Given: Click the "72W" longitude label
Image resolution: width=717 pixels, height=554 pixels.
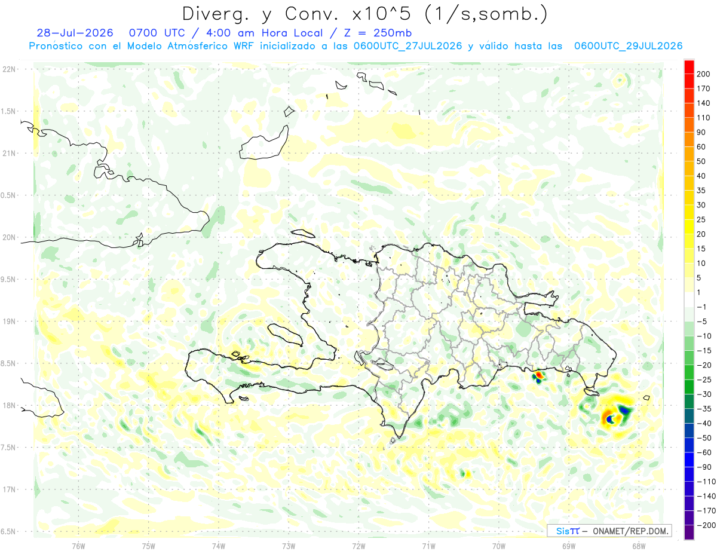Looking at the screenshot, I should tap(358, 546).
